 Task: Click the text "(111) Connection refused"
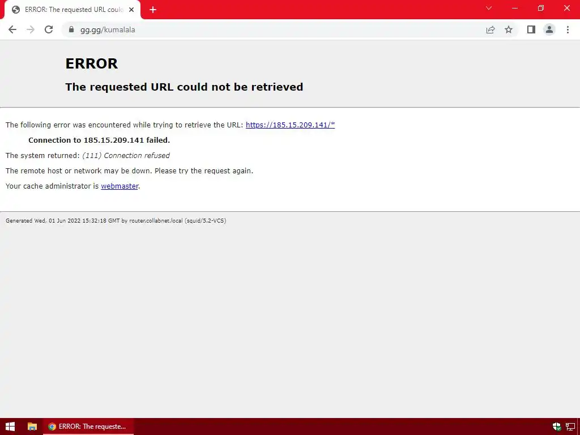point(126,156)
